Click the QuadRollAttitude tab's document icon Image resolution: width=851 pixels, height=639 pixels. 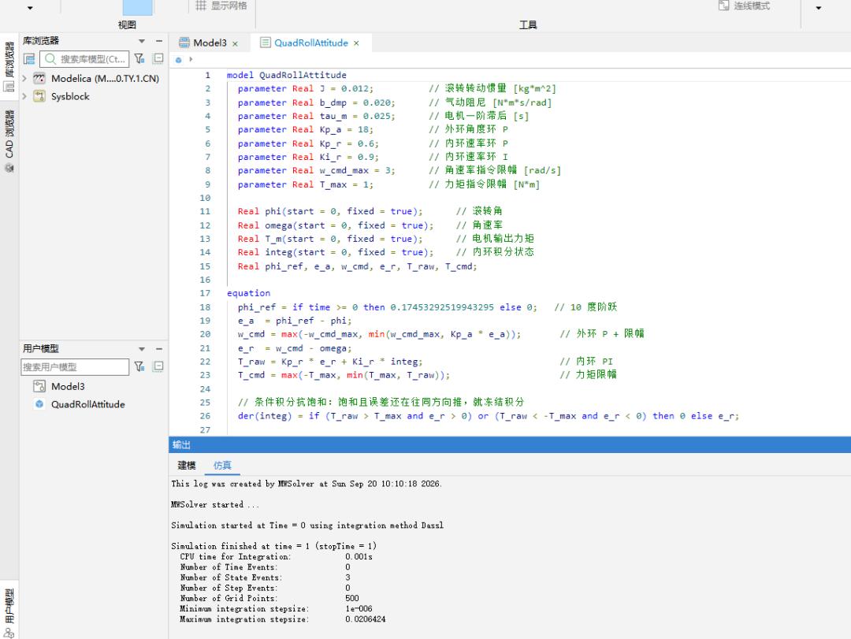click(266, 43)
